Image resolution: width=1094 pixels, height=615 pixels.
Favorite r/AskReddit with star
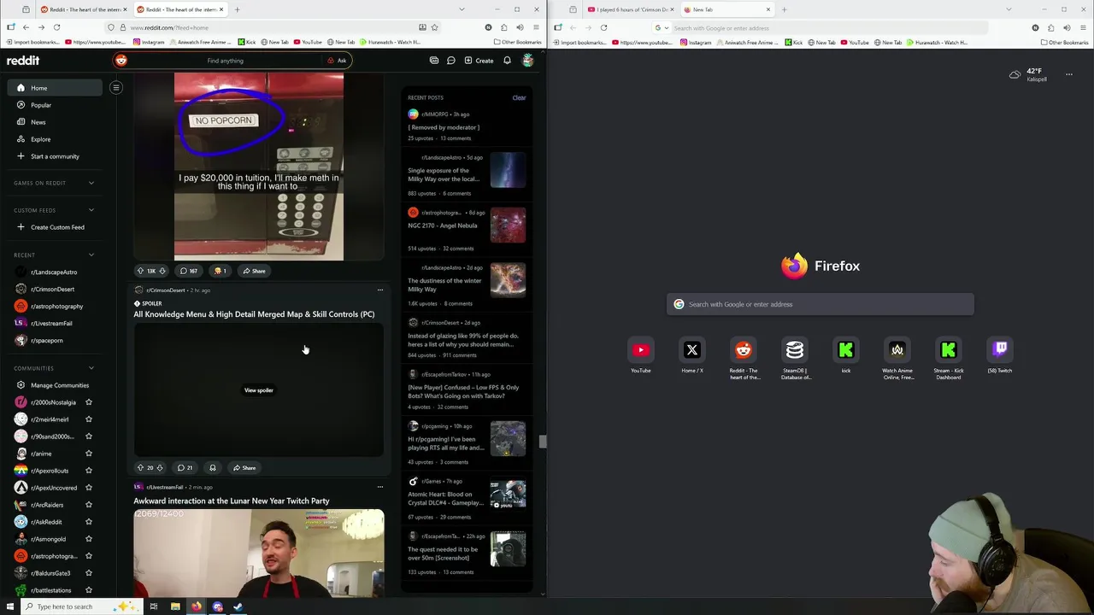click(88, 522)
